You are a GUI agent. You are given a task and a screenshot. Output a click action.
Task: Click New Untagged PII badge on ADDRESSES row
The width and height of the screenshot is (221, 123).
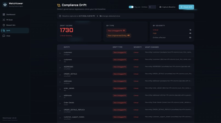[120, 67]
